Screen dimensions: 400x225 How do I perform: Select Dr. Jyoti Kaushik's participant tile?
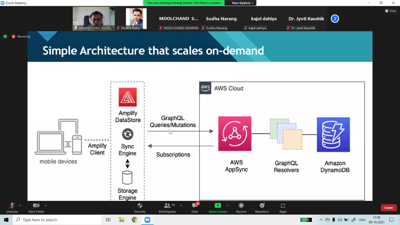pyautogui.click(x=306, y=19)
